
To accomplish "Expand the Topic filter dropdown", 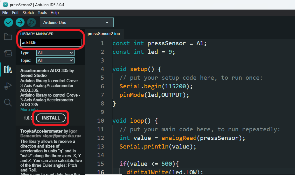I will (x=55, y=60).
